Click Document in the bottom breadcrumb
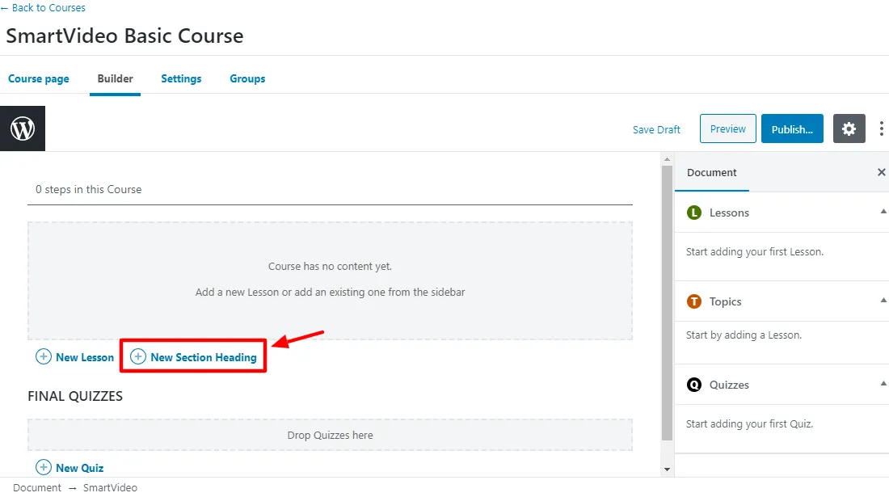The width and height of the screenshot is (889, 497). [37, 487]
